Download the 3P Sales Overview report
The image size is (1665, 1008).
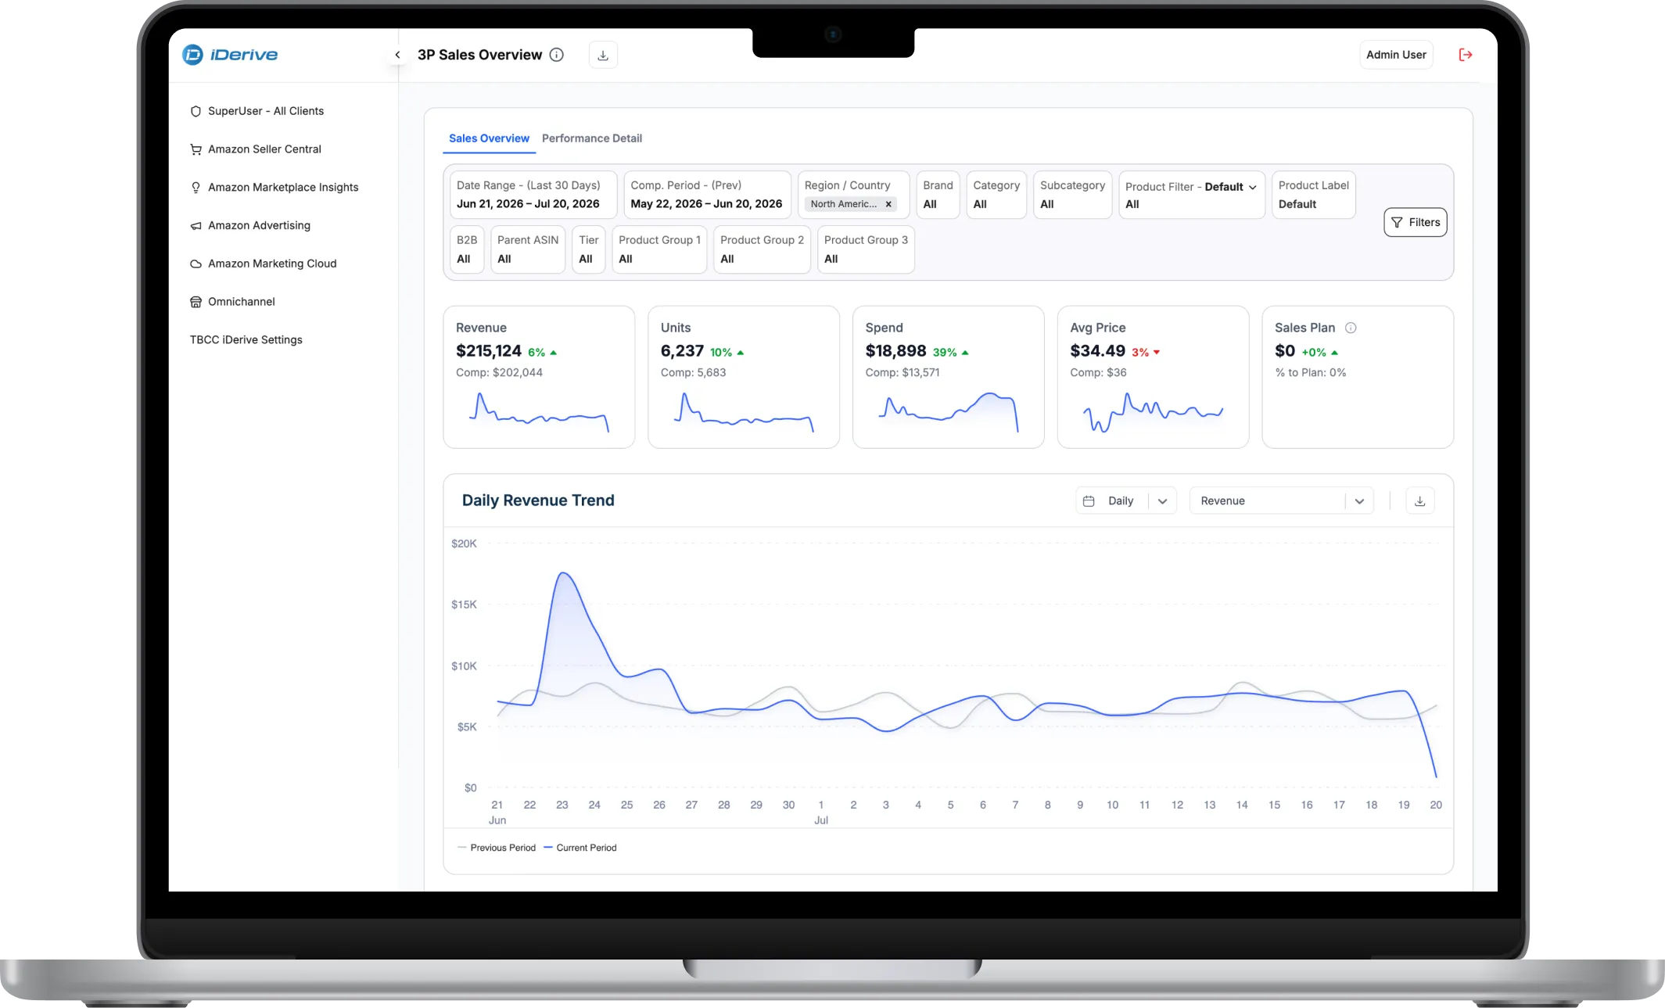tap(603, 55)
